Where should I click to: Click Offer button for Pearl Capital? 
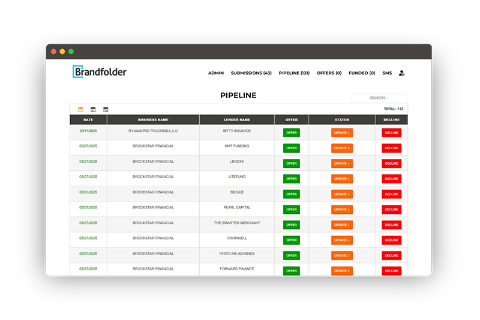(292, 209)
